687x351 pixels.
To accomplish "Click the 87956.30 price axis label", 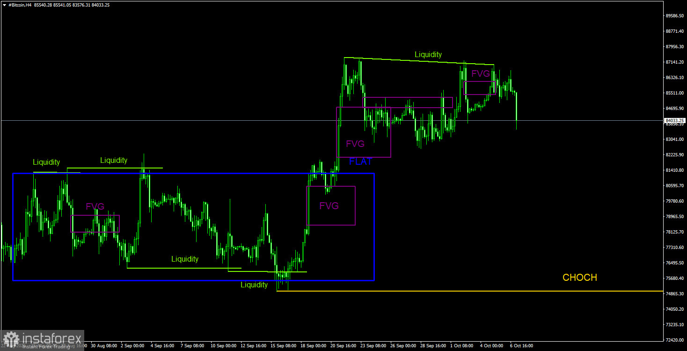I will (x=675, y=46).
